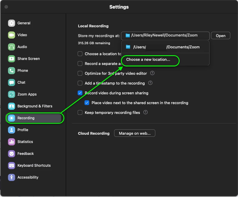The width and height of the screenshot is (238, 197).
Task: Open the Store my recordings location dropdown
Action: (x=165, y=36)
